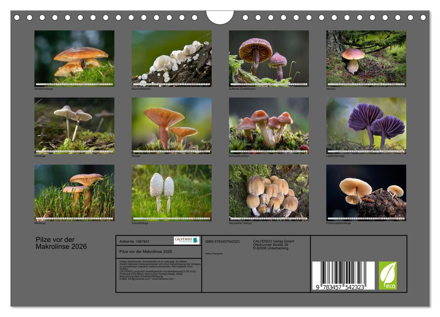This screenshot has height=317, width=440.
Task: Click the large title Pilze vor der Makrolinse 2026
Action: [x=61, y=243]
